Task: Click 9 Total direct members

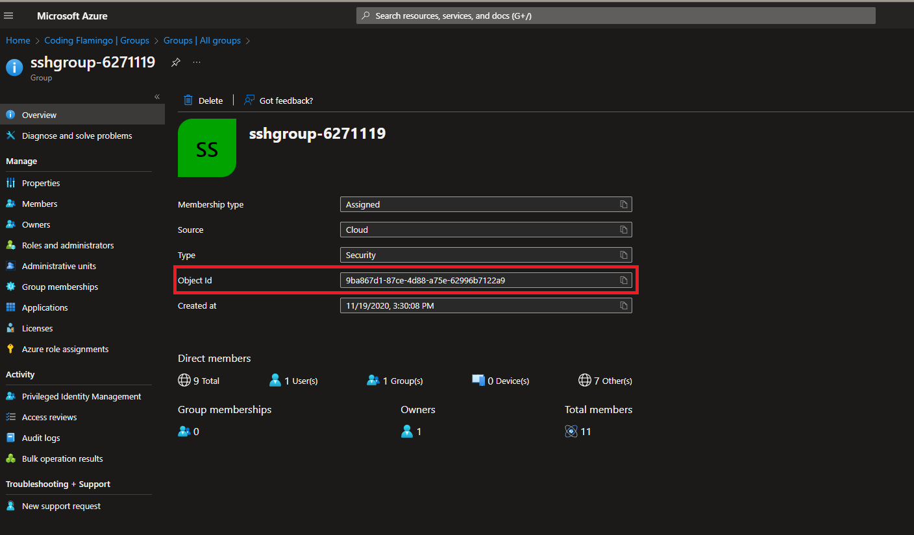Action: (199, 381)
